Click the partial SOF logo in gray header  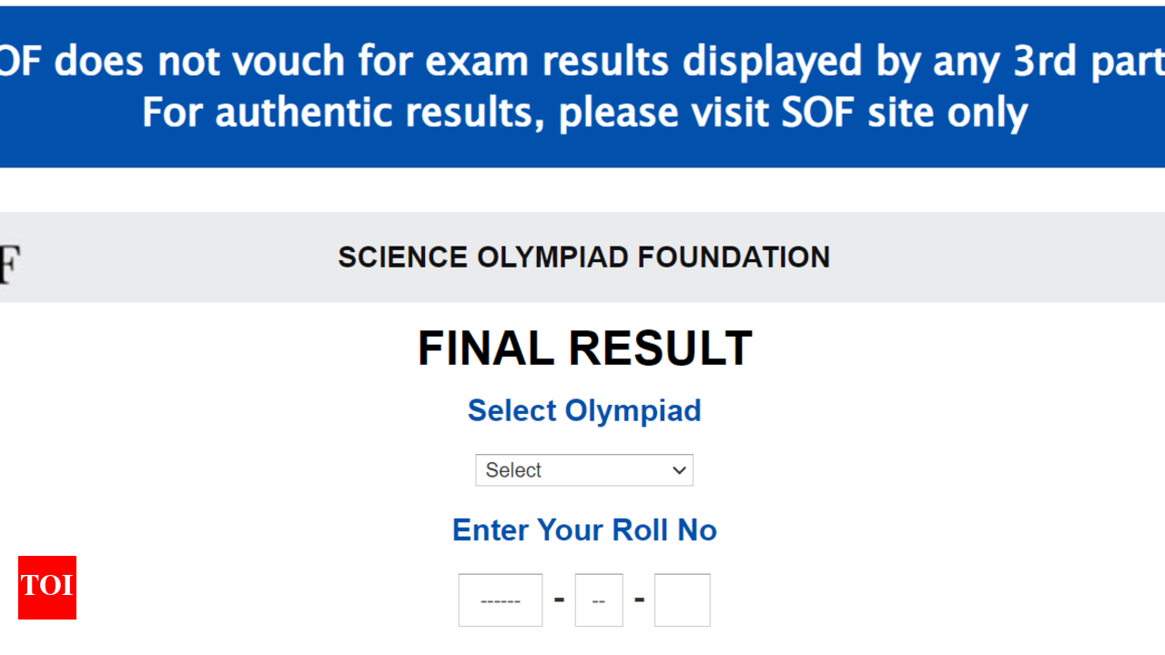coord(9,263)
